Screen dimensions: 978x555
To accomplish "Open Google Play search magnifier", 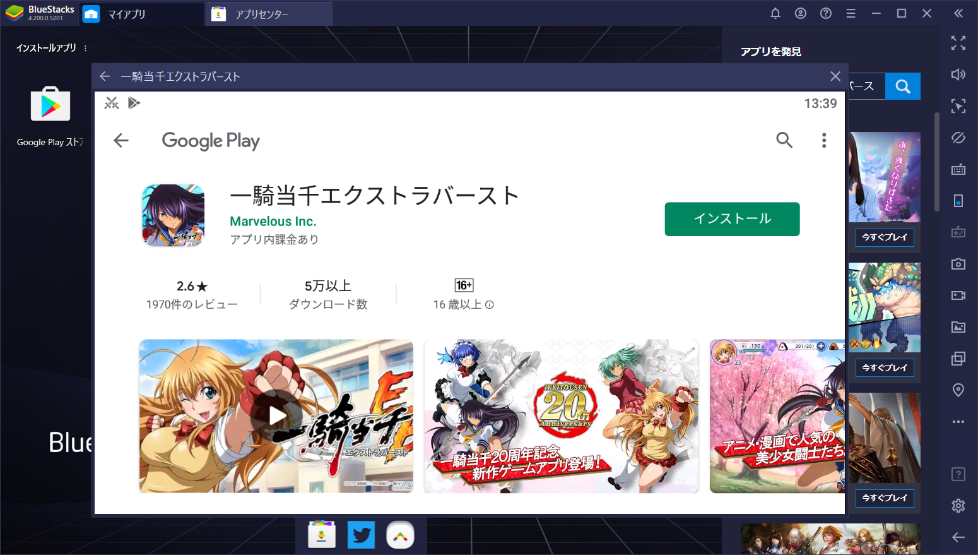I will (784, 140).
